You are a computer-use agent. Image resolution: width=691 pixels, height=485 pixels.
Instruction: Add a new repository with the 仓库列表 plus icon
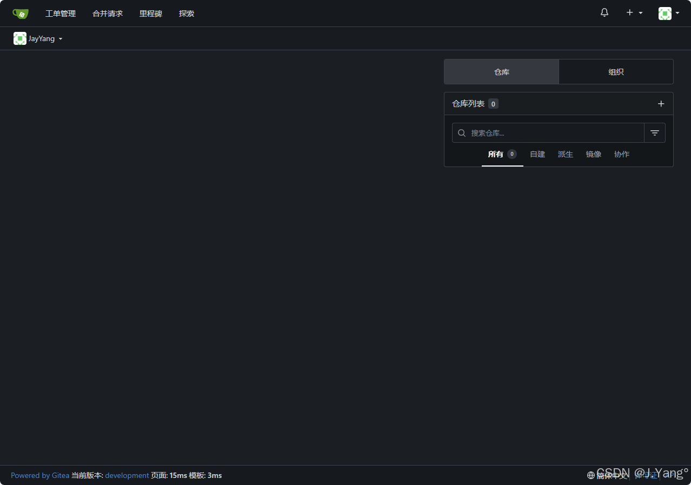click(661, 104)
